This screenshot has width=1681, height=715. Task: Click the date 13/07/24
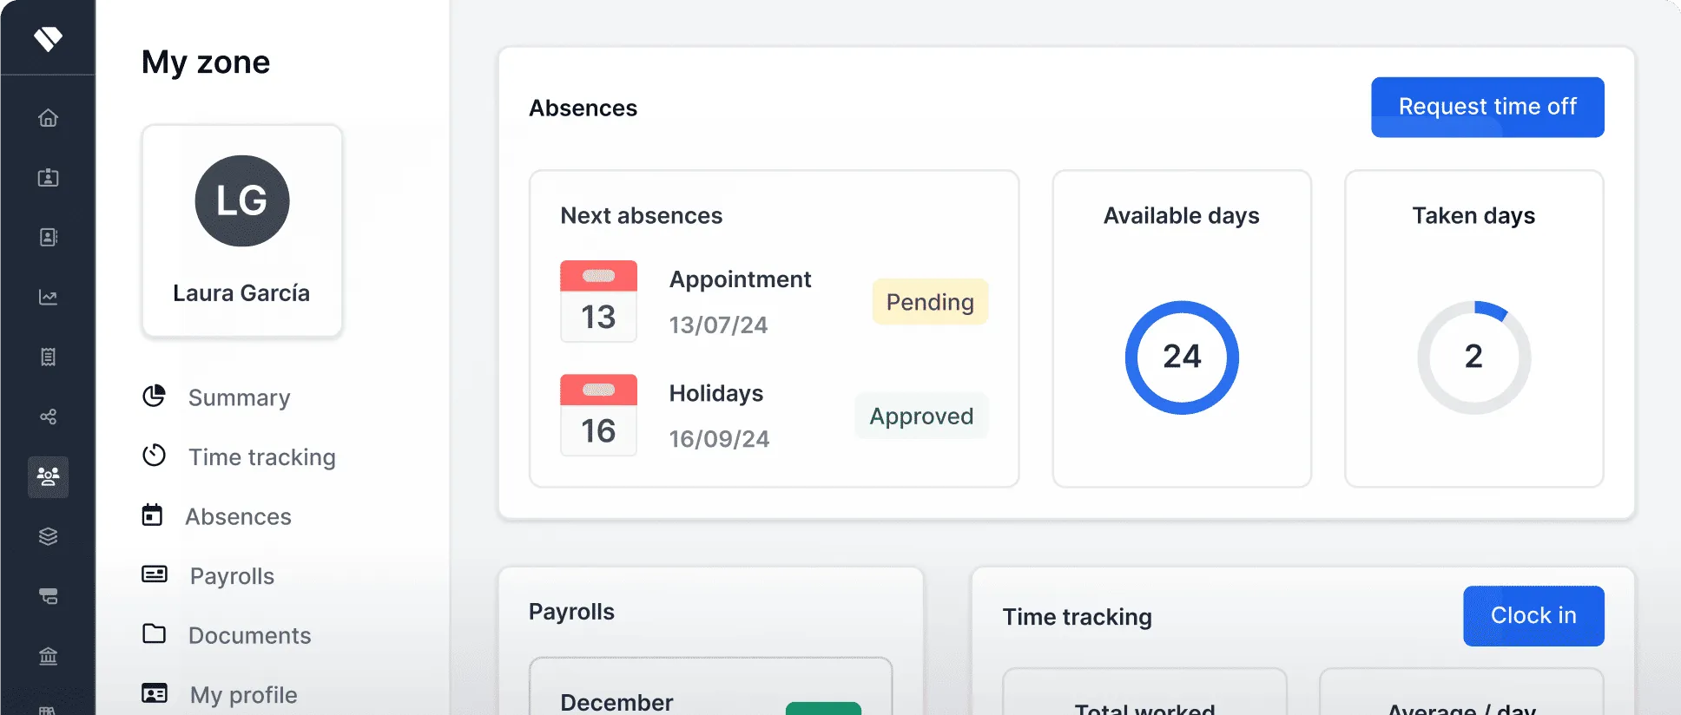click(x=718, y=325)
